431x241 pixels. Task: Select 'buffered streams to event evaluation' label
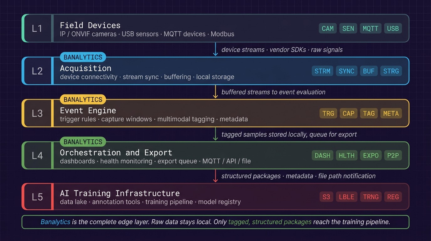point(273,92)
